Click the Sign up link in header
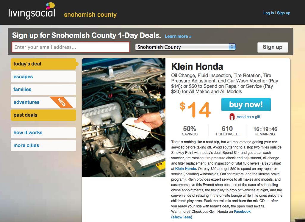This screenshot has height=222, width=305. pyautogui.click(x=284, y=13)
